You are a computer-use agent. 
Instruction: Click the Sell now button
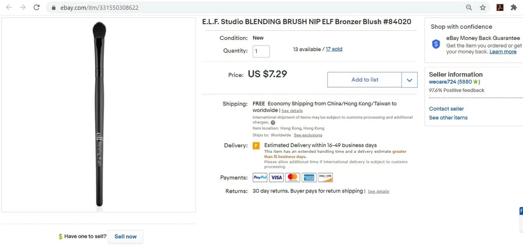(126, 237)
